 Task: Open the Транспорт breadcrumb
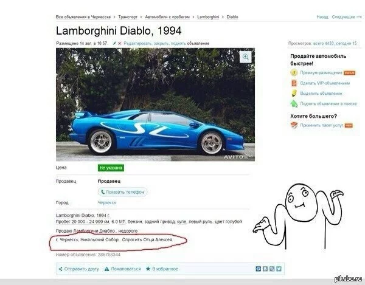click(x=128, y=17)
